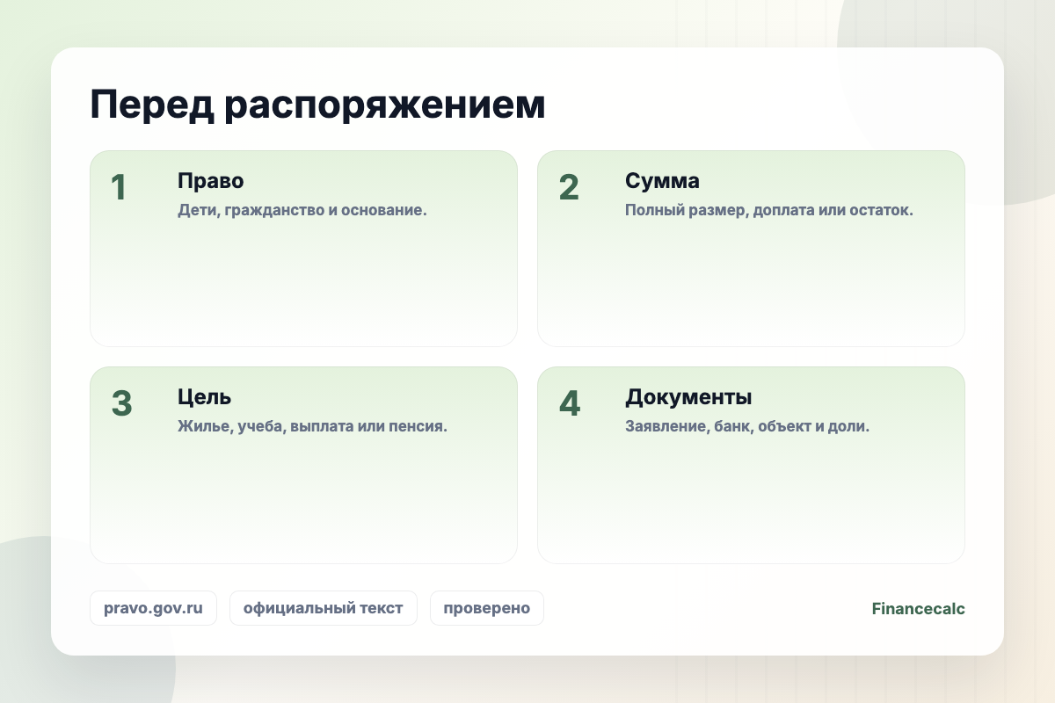This screenshot has width=1055, height=703.
Task: Click the 'Сумма' card heading
Action: click(663, 181)
